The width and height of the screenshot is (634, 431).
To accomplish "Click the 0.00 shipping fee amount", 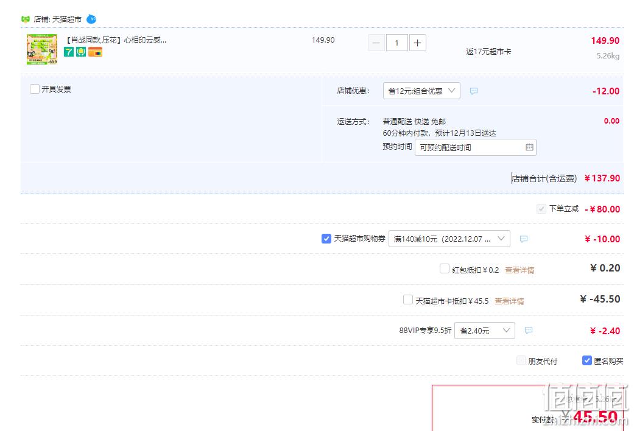I will pos(611,121).
